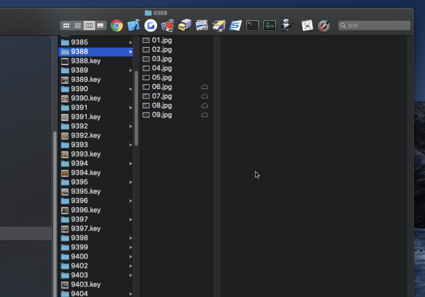Click the cloud download icon for 06.jpg

205,87
